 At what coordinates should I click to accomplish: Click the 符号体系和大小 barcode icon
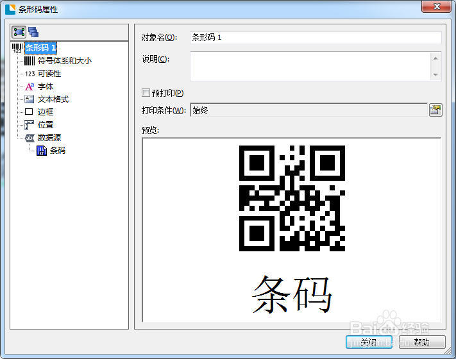tap(30, 61)
